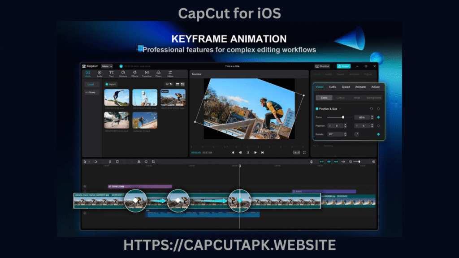Toggle the Position & Size keyframe diamond
Screen dimensions: 459x258
pos(378,108)
